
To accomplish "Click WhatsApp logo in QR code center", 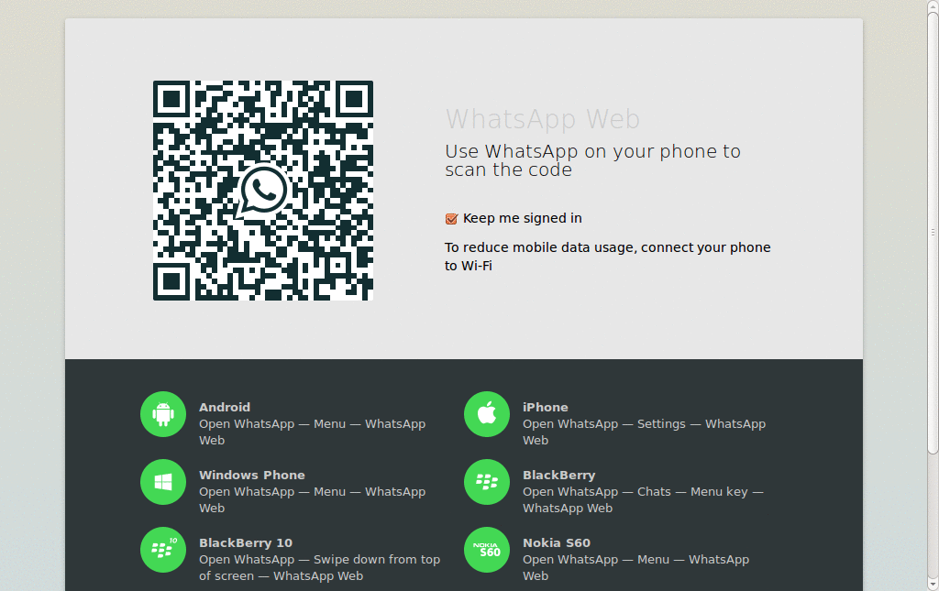I will point(262,191).
